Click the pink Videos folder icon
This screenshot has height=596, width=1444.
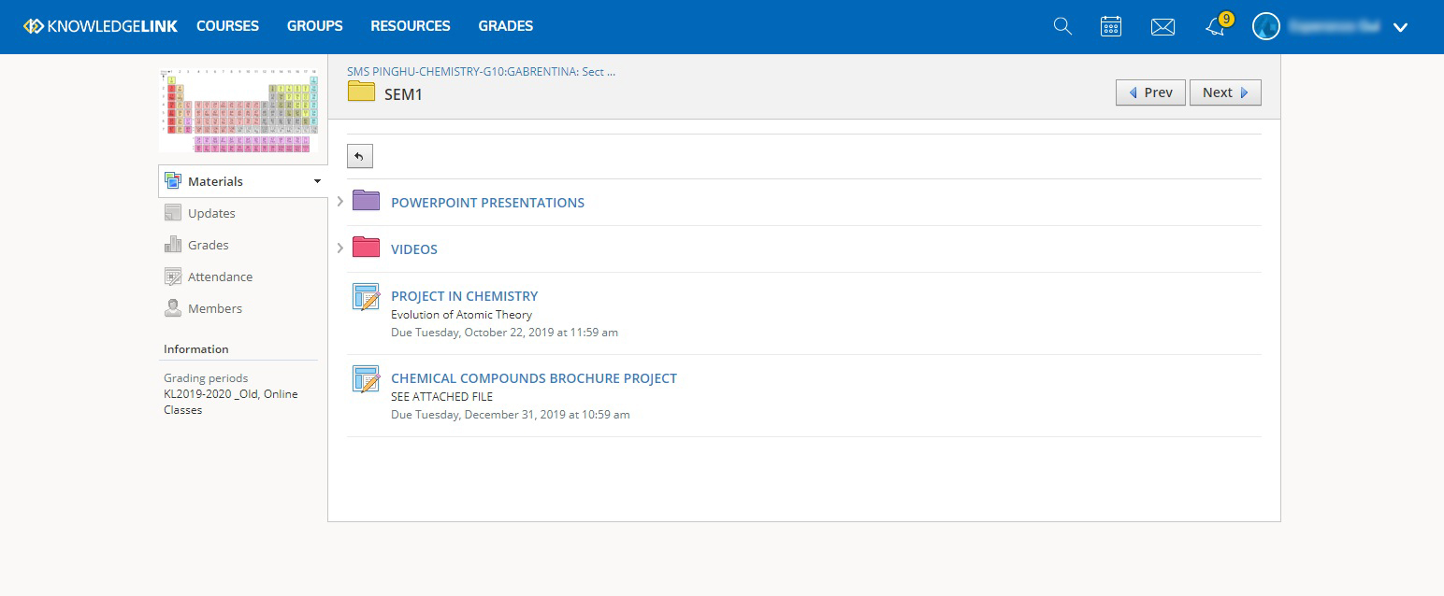(x=366, y=247)
